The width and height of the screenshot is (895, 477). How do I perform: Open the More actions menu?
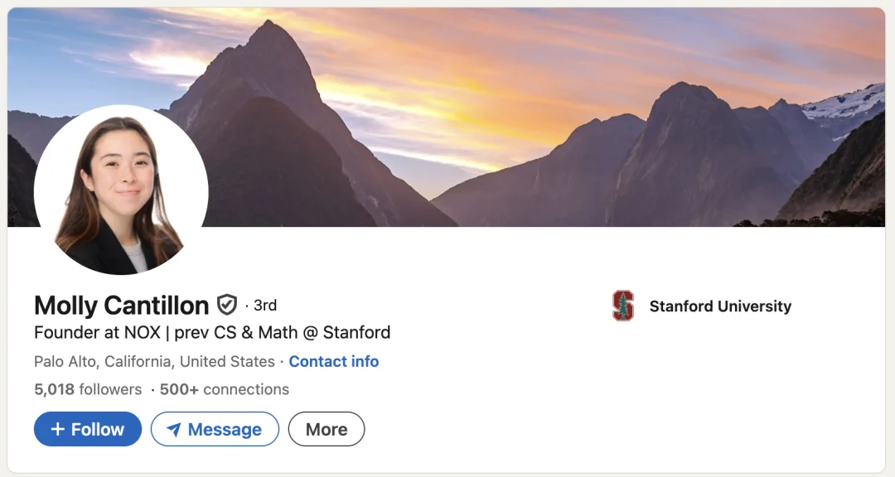point(326,429)
